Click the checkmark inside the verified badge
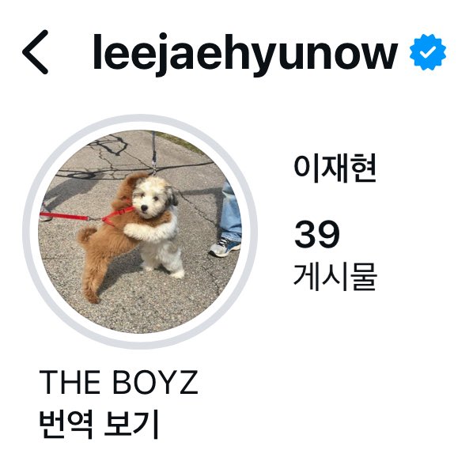This screenshot has height=450, width=473. coord(428,53)
